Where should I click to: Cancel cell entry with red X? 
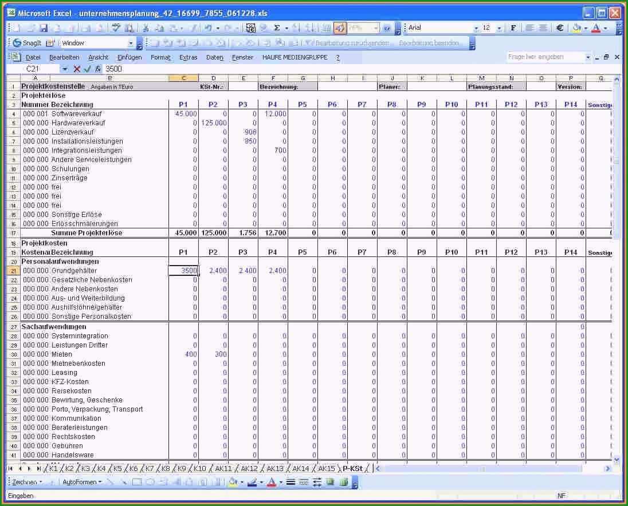pos(77,69)
